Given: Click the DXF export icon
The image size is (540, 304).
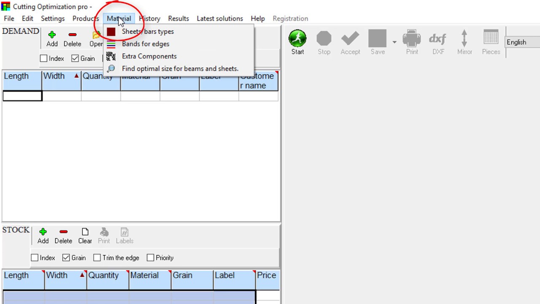Looking at the screenshot, I should click(438, 39).
